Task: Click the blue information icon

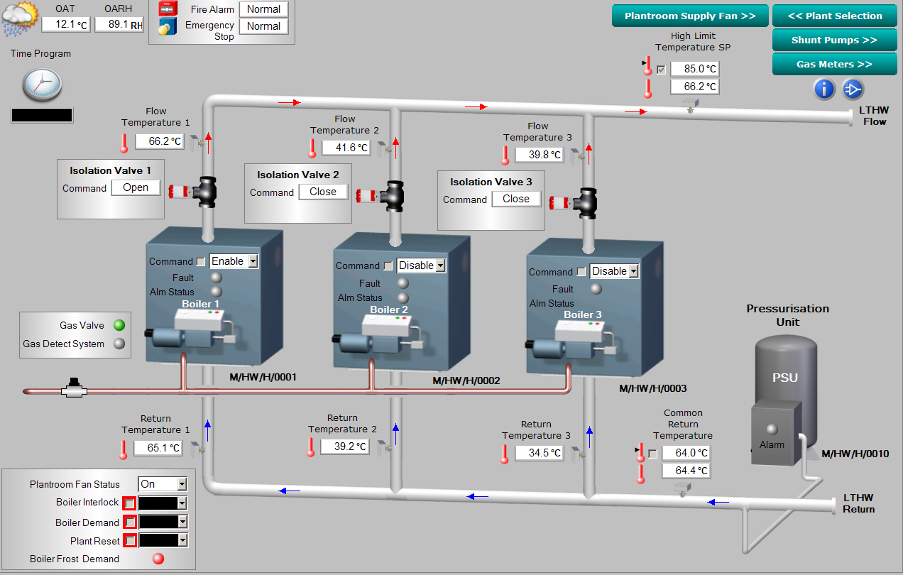Action: [x=823, y=89]
